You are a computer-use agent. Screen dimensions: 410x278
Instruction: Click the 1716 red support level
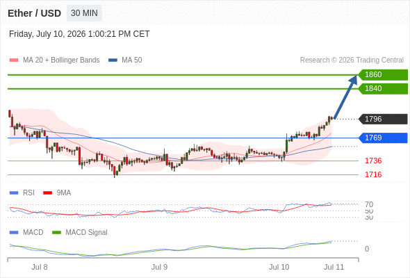tap(373, 174)
